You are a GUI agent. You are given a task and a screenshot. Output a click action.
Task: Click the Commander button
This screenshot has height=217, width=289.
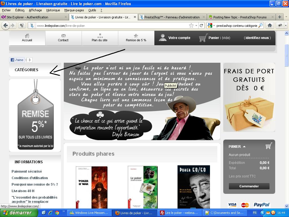(249, 186)
